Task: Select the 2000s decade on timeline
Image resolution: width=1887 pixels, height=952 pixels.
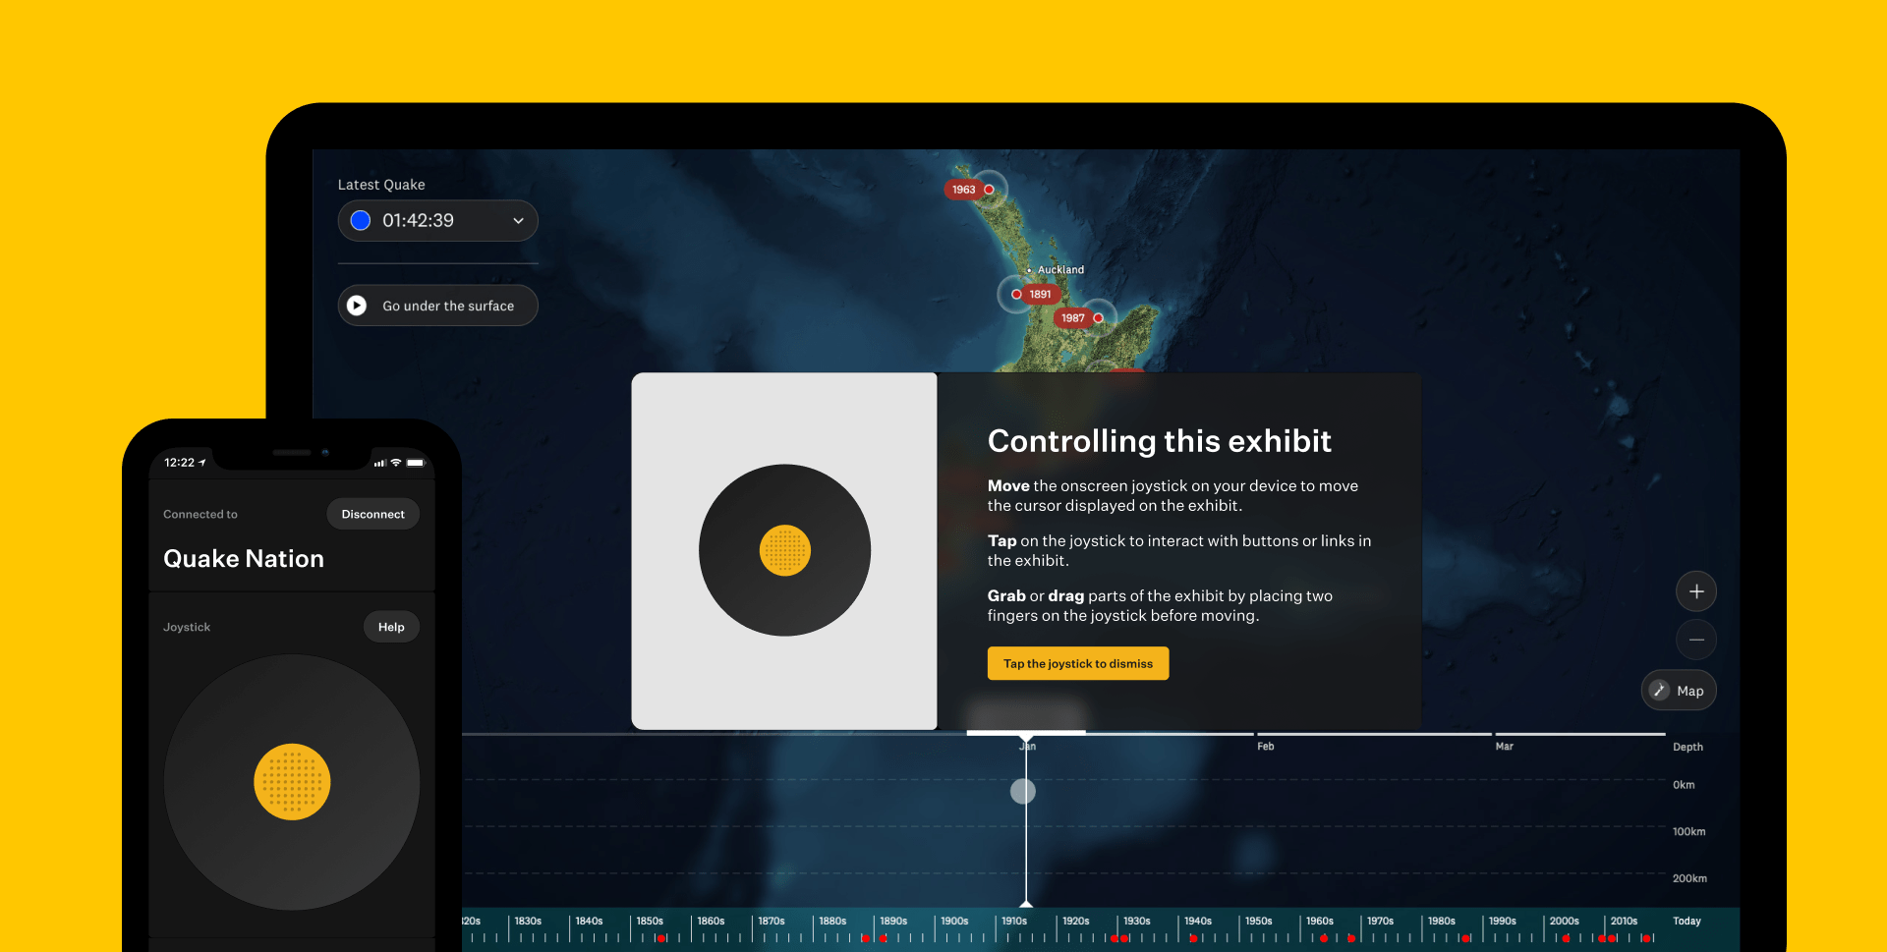Action: [1565, 922]
